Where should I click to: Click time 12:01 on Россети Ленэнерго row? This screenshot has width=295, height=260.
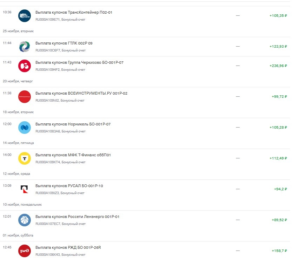tap(7, 217)
